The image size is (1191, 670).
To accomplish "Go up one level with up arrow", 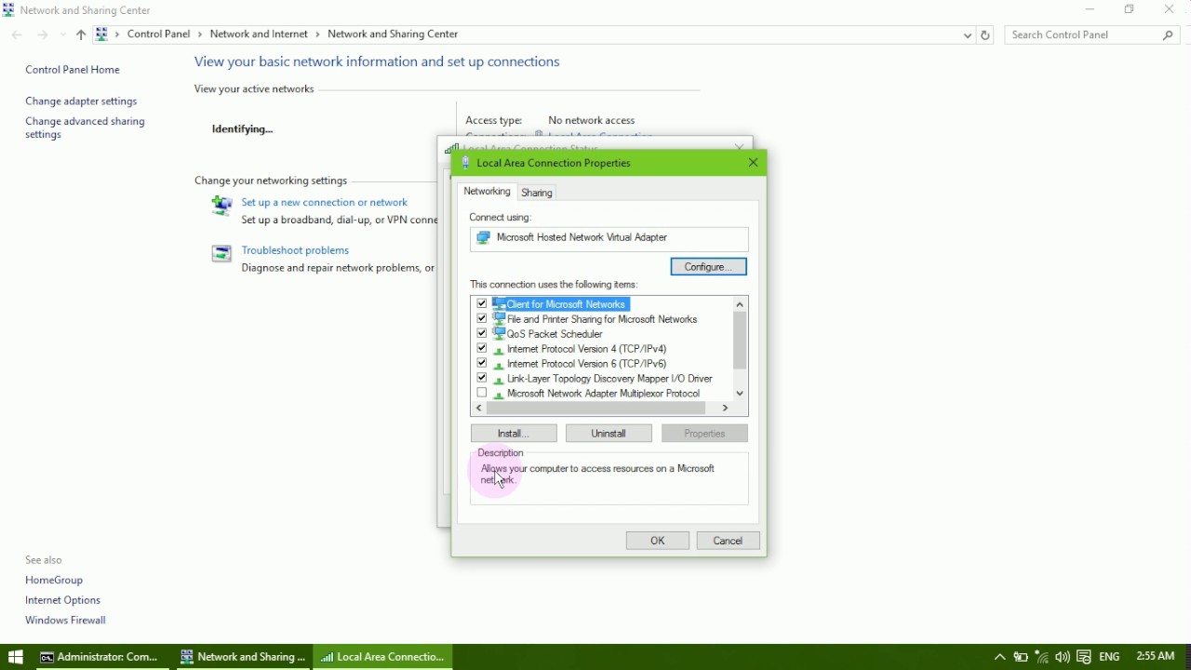I will coord(81,35).
